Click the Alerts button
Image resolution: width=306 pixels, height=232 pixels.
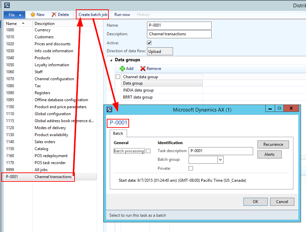[269, 154]
